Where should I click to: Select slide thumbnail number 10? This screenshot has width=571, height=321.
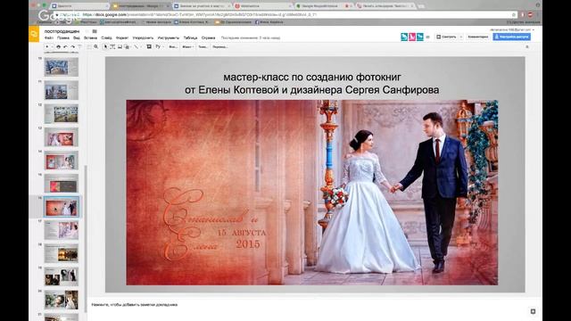click(x=62, y=67)
